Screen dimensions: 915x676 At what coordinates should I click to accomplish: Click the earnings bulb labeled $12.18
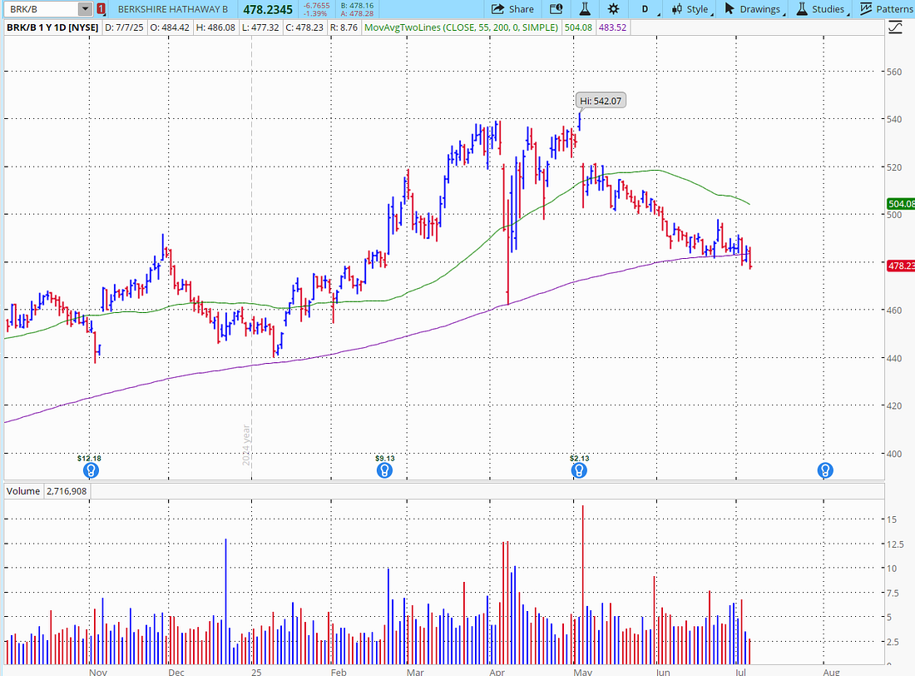(x=91, y=470)
